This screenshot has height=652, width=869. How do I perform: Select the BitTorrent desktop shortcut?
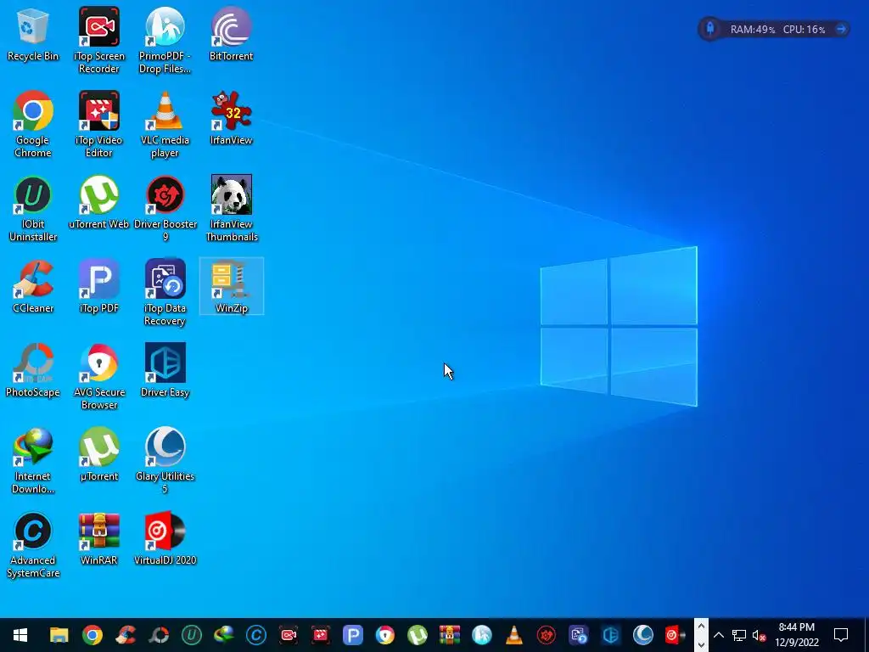pyautogui.click(x=231, y=34)
